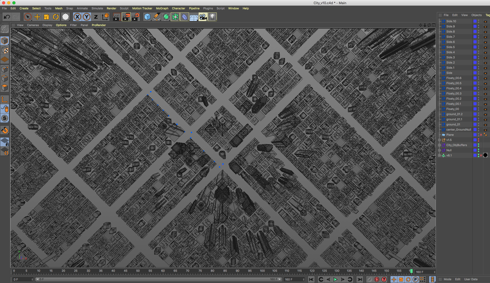The width and height of the screenshot is (490, 283).
Task: Expand the v1.5 group
Action: coord(439,140)
